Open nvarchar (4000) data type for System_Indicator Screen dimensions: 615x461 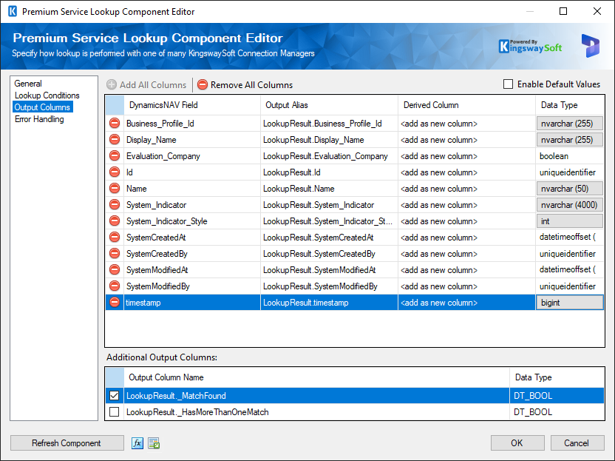point(569,204)
